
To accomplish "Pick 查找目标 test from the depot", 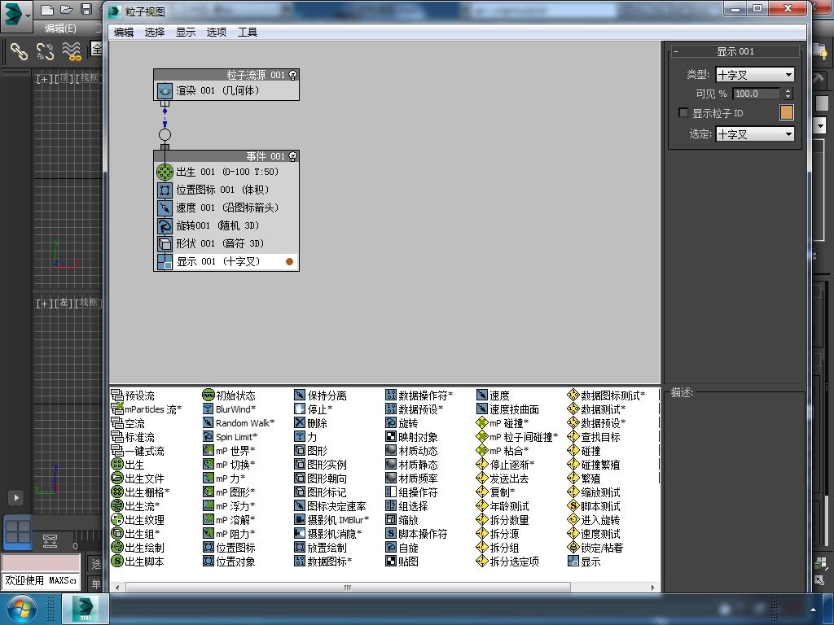I will click(594, 437).
